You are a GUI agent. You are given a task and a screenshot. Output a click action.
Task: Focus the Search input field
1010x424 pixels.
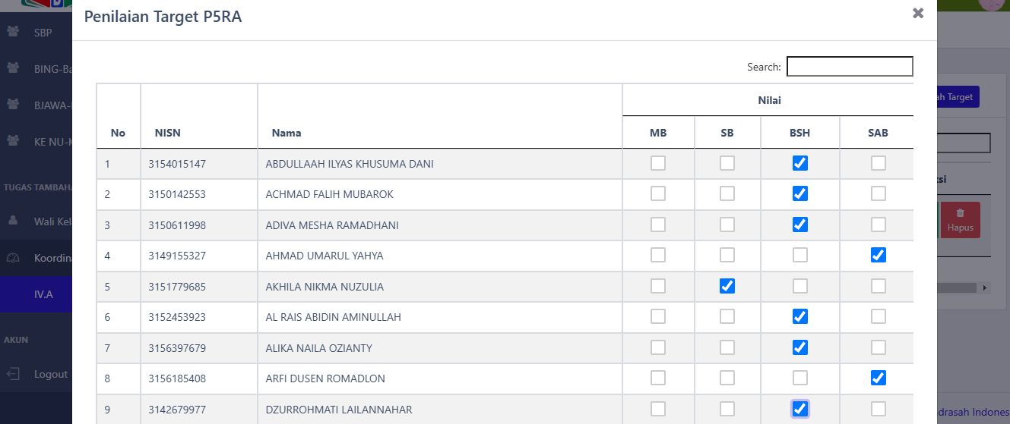tap(850, 67)
